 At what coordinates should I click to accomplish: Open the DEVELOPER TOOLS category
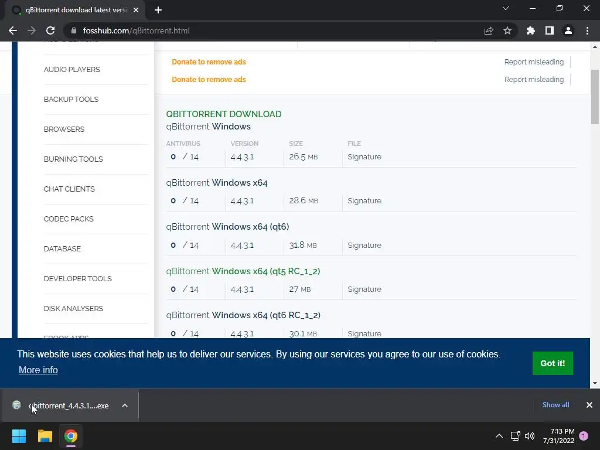[x=78, y=278]
